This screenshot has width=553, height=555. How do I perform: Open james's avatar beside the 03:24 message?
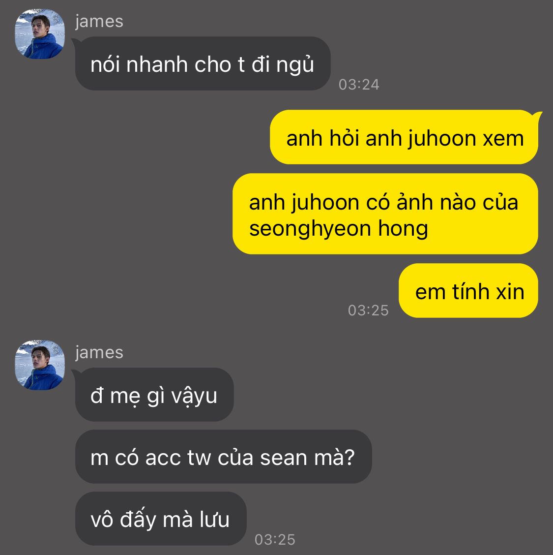tap(40, 34)
